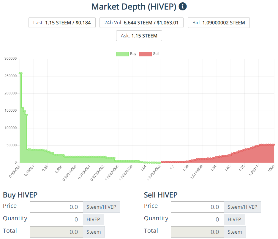The width and height of the screenshot is (278, 239).
Task: Click the 0.9700001 x-axis label
Action: pyautogui.click(x=84, y=172)
